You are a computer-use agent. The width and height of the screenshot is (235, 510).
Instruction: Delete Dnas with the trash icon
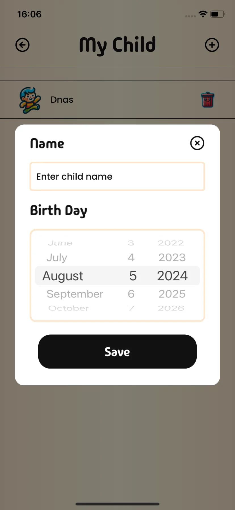click(x=208, y=100)
